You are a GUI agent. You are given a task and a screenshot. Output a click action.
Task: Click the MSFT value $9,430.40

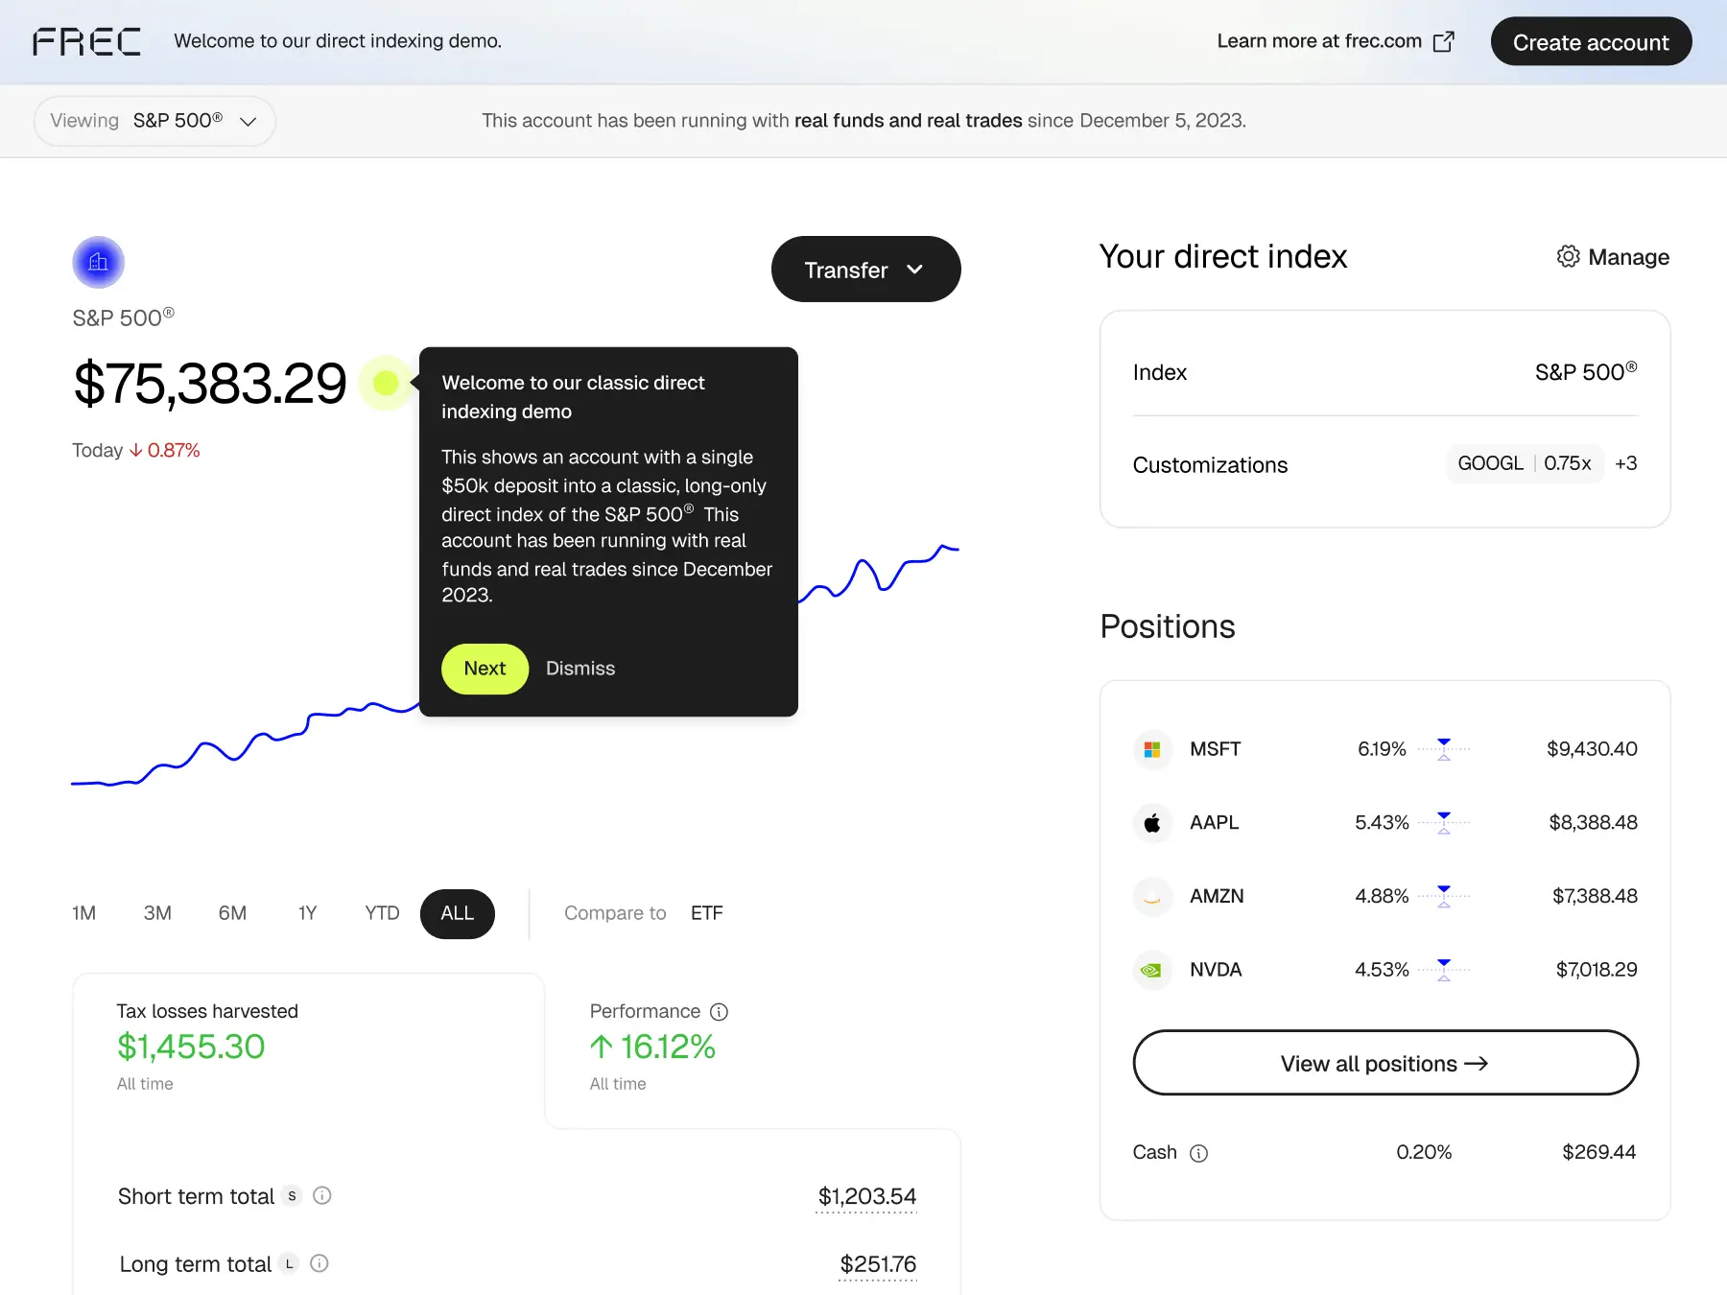click(x=1592, y=749)
